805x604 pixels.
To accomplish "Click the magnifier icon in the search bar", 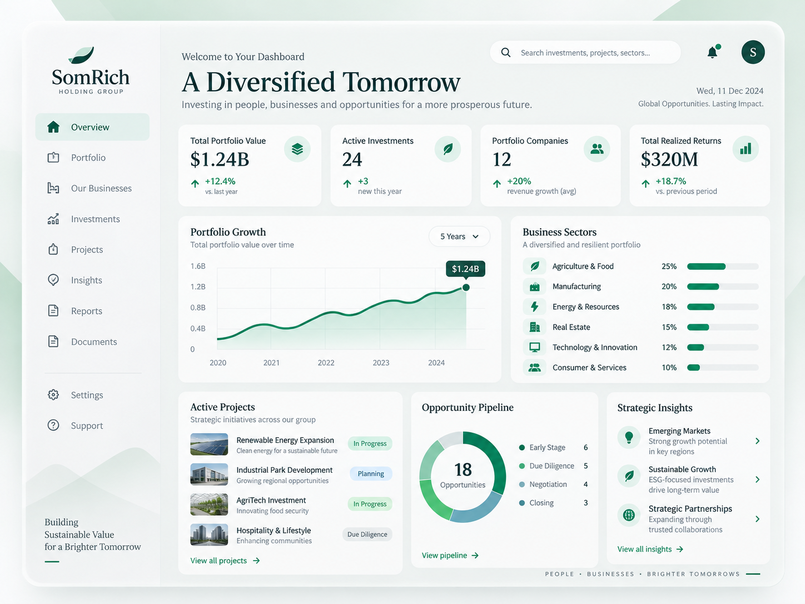I will pos(506,52).
